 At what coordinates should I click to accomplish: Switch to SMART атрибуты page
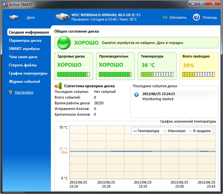coord(25,48)
